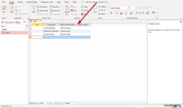This screenshot has width=183, height=108.
Task: Open the Go To dropdown
Action: 102,10
